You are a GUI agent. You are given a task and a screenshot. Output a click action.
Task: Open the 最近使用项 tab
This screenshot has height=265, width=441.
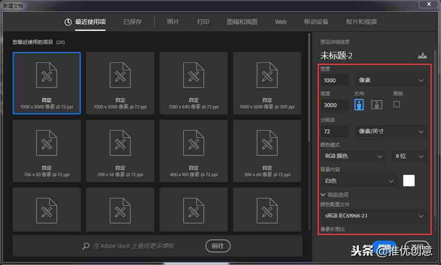point(90,22)
